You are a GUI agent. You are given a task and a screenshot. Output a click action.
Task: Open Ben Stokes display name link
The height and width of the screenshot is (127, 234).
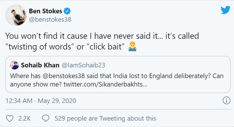[x=46, y=11]
